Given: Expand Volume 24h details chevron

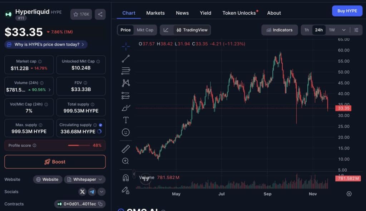Looking at the screenshot, I should [49, 90].
